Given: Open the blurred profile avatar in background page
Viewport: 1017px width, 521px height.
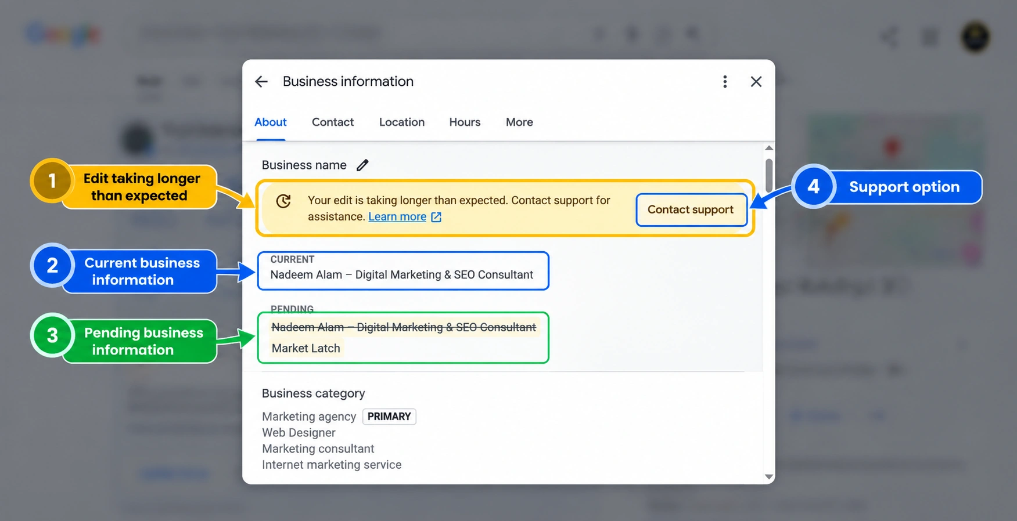Looking at the screenshot, I should [x=975, y=37].
